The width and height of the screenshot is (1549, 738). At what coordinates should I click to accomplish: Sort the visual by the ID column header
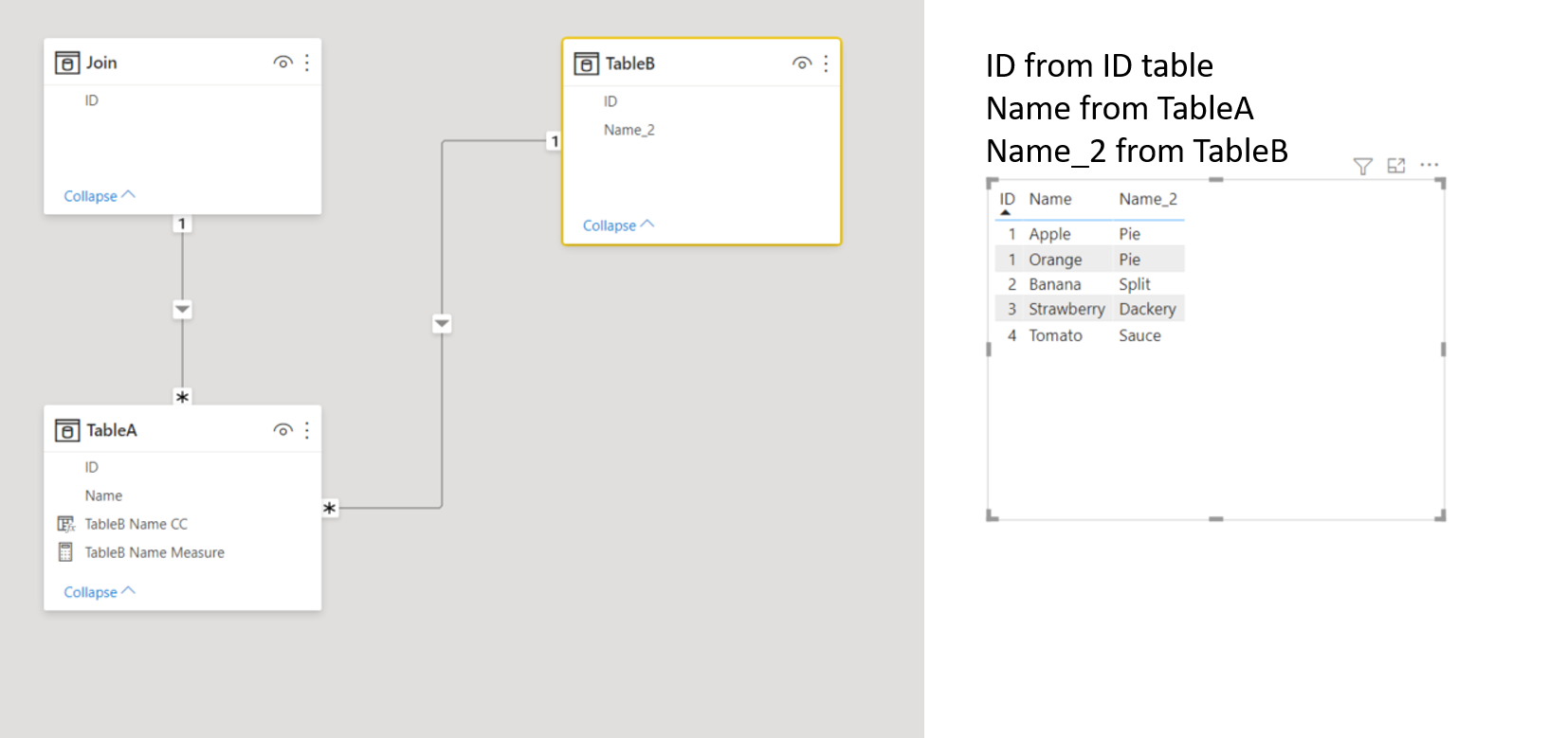pos(1007,199)
